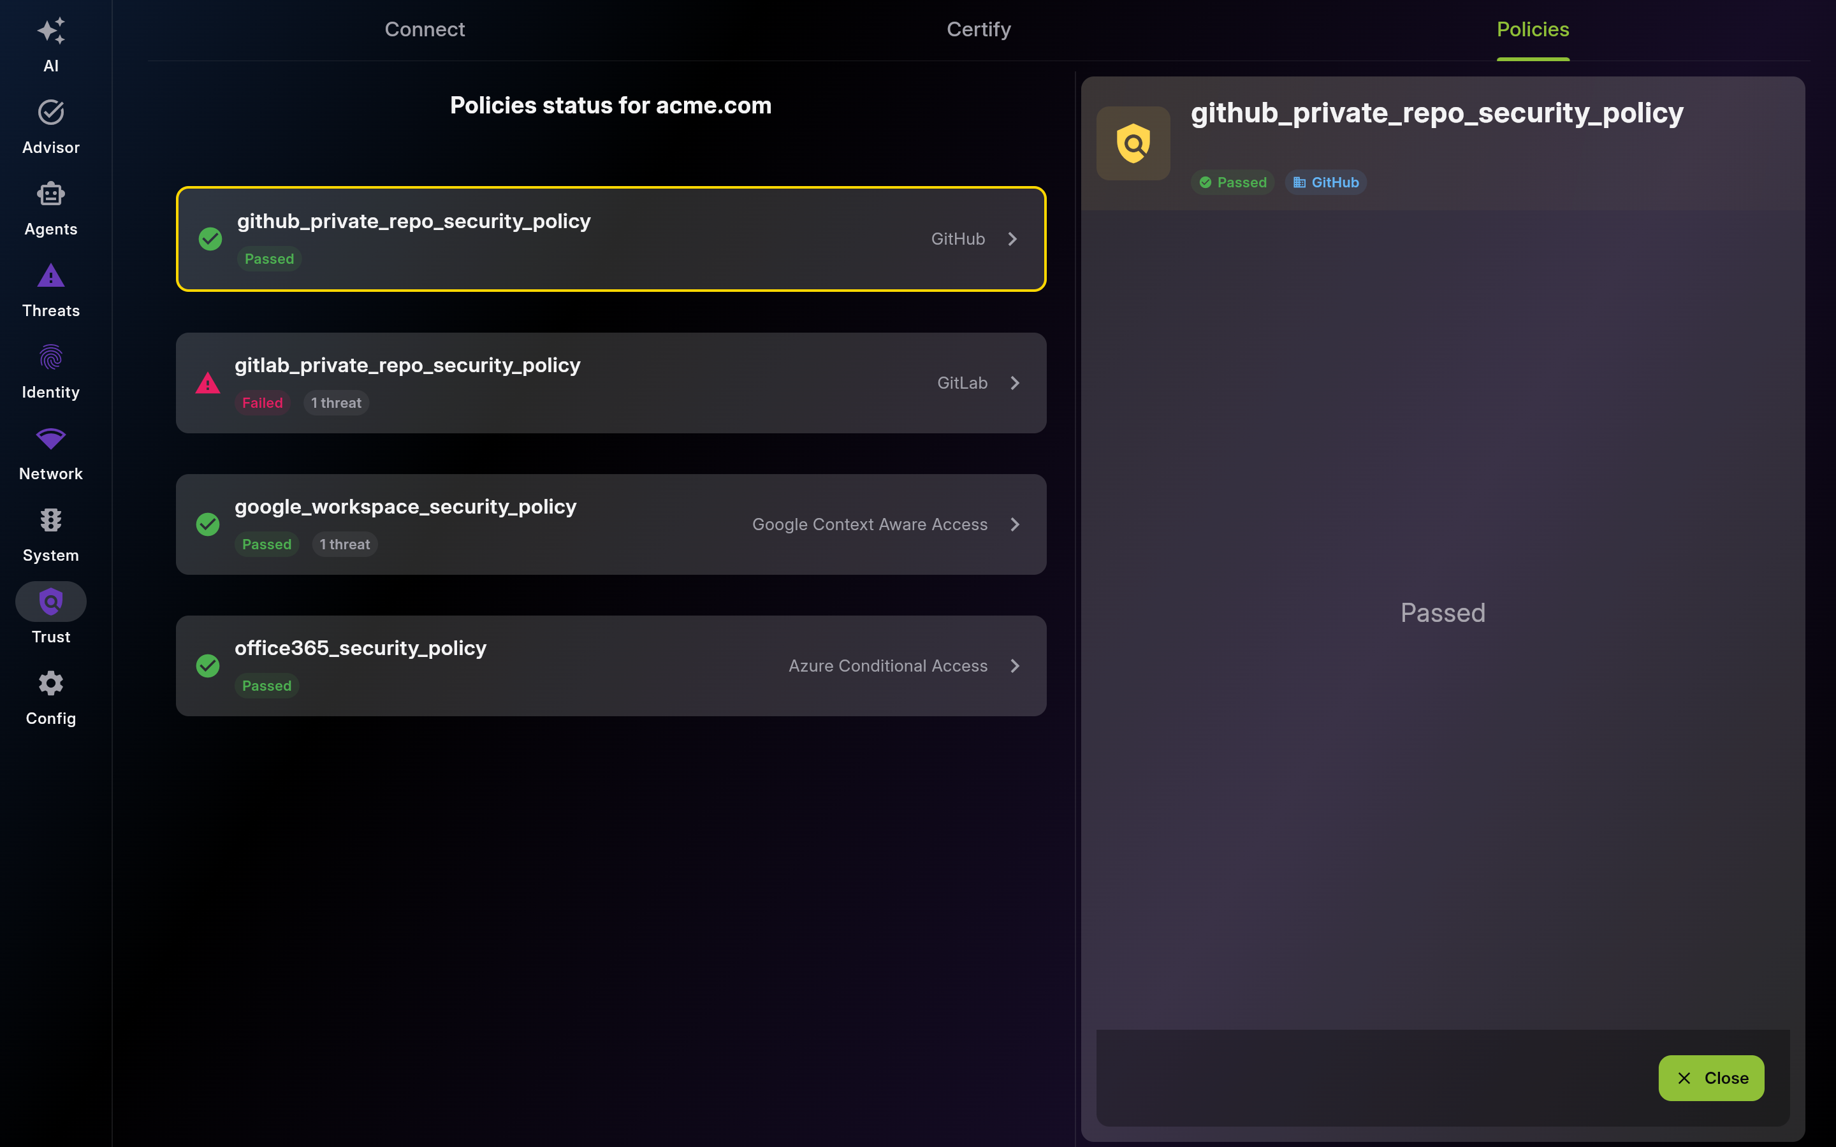Open the Identity fingerprint icon
Screen dimensions: 1836x1147
coord(51,357)
